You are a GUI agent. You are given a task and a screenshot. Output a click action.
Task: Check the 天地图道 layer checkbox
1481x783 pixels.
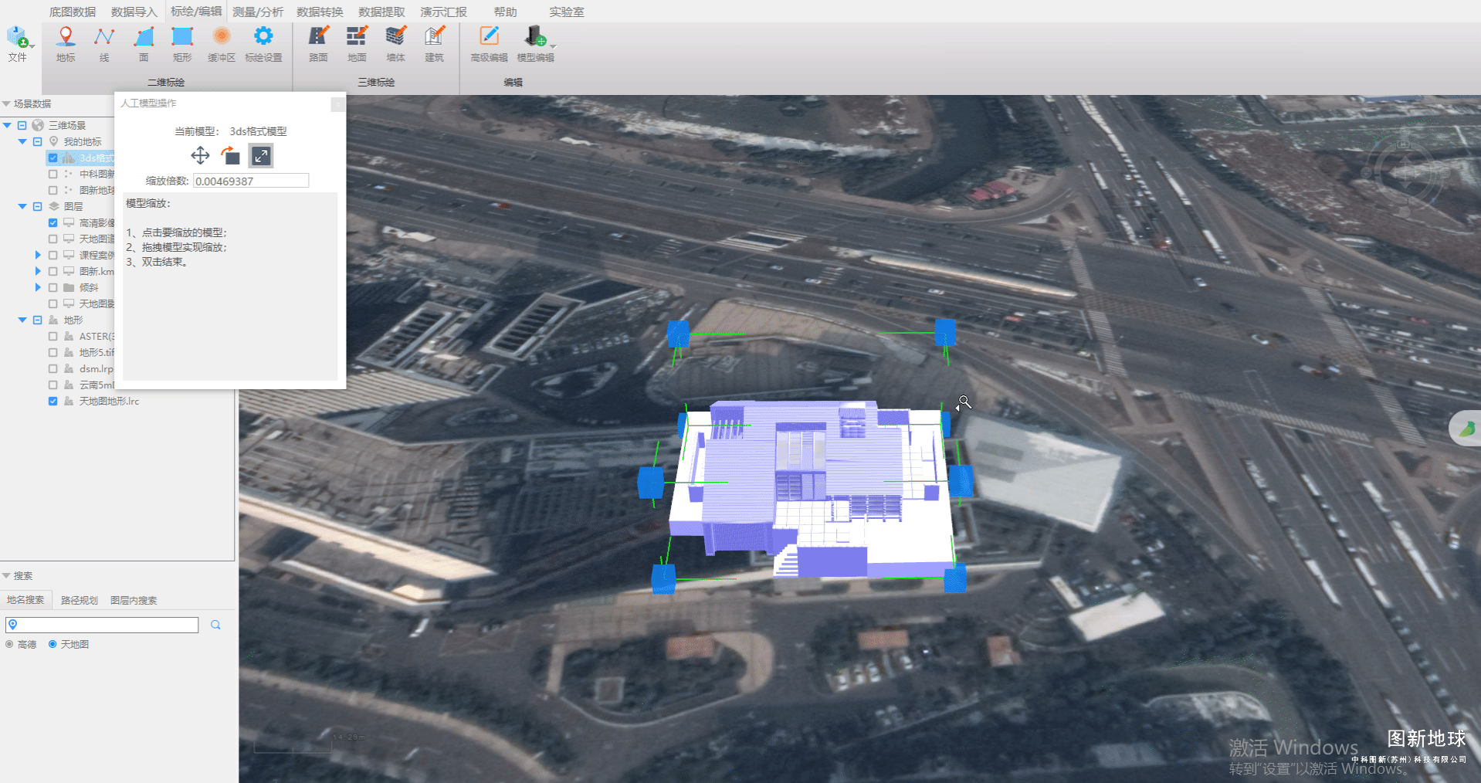[x=53, y=239]
